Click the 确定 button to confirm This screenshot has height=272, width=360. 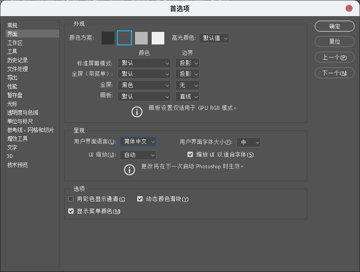click(x=334, y=26)
